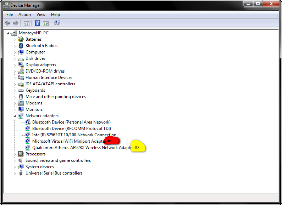Select the Computer label
Image resolution: width=282 pixels, height=205 pixels.
click(35, 52)
